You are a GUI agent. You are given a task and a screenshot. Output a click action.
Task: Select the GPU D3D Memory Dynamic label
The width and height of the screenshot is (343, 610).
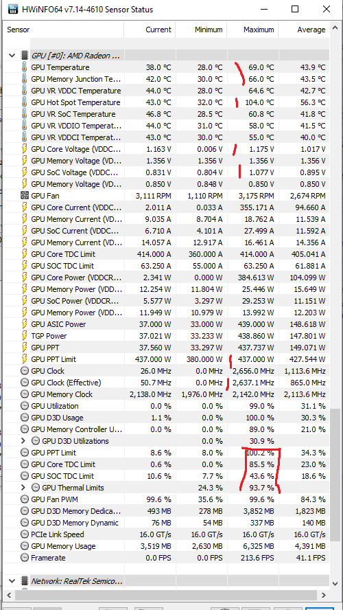75,523
